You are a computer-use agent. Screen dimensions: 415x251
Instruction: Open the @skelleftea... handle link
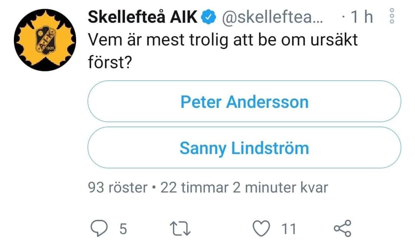point(272,17)
